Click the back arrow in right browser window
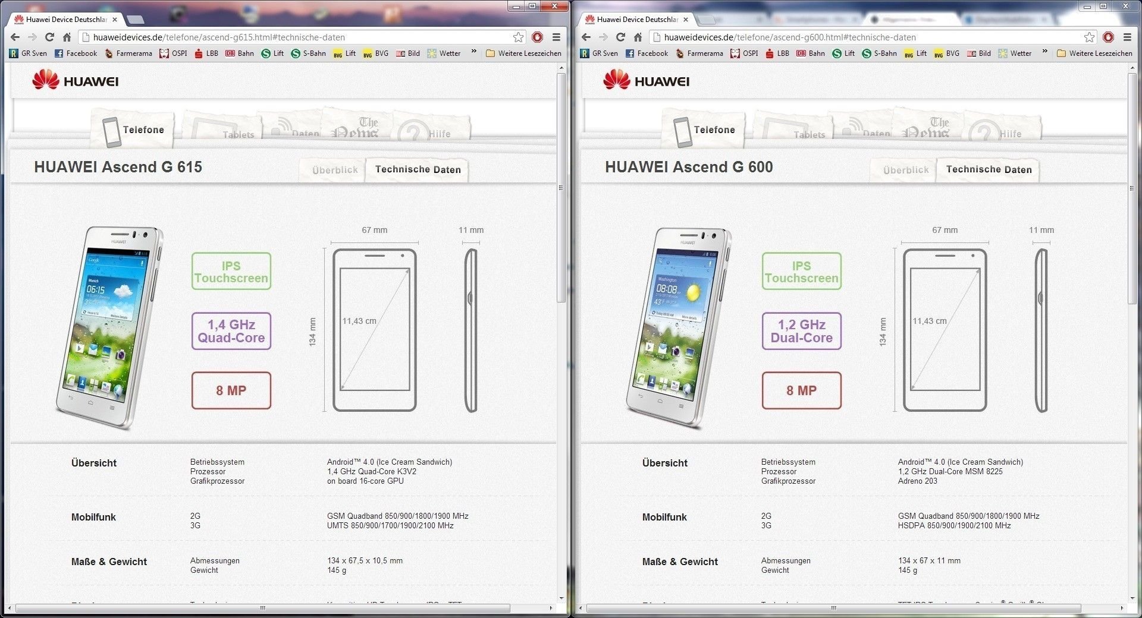Viewport: 1142px width, 618px height. pos(586,37)
